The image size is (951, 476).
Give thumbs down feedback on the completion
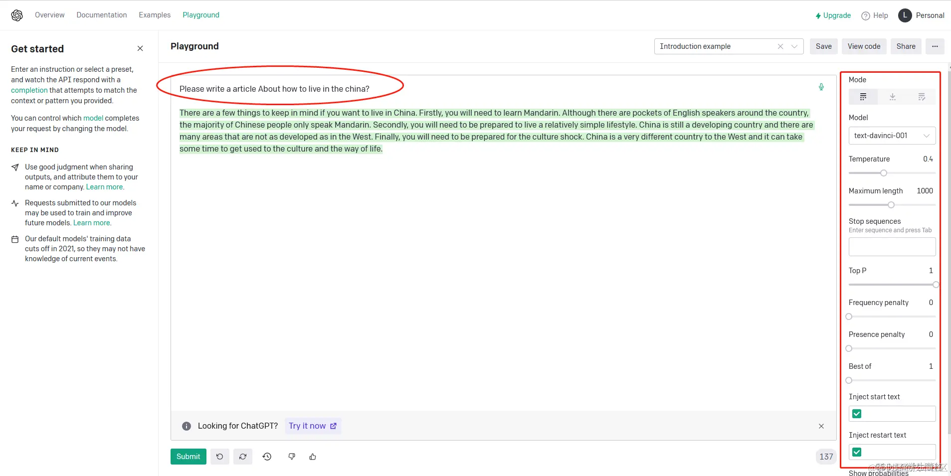[x=291, y=456]
